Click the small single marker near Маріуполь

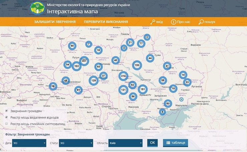[182, 99]
